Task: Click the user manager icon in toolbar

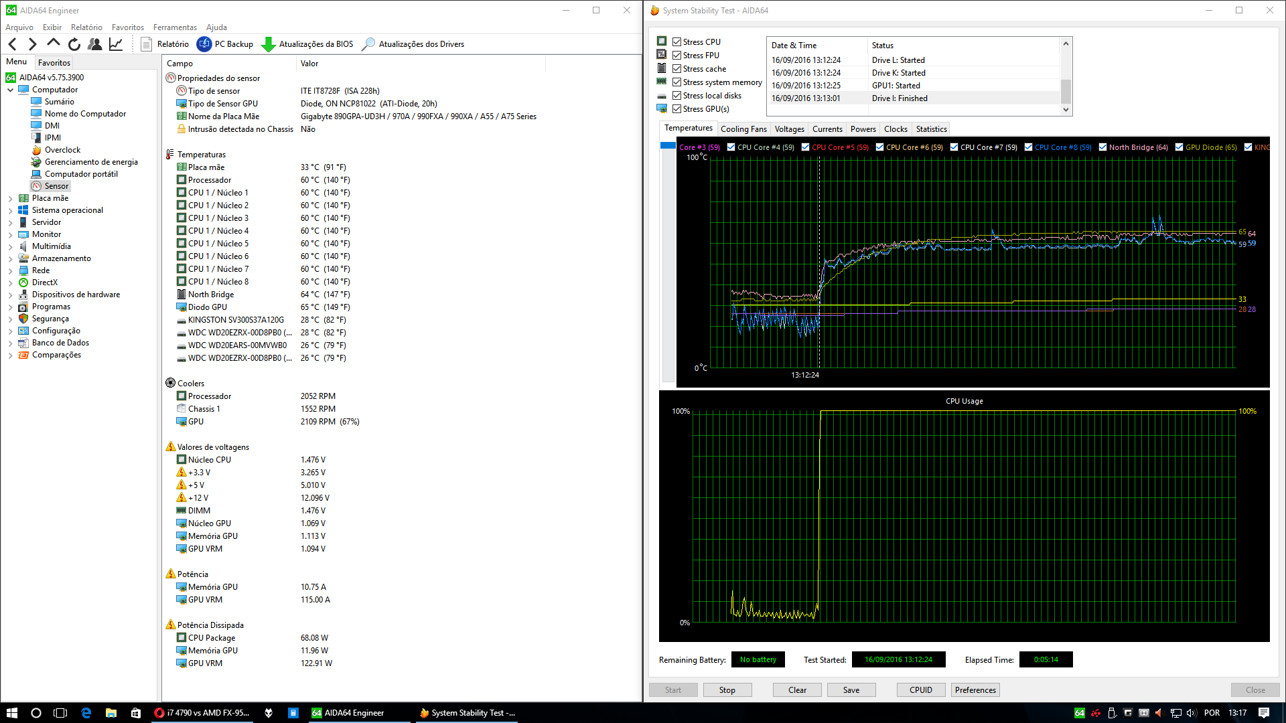Action: tap(95, 44)
